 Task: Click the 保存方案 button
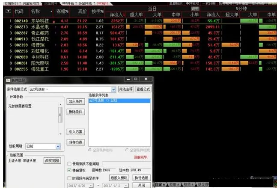pos(76,142)
